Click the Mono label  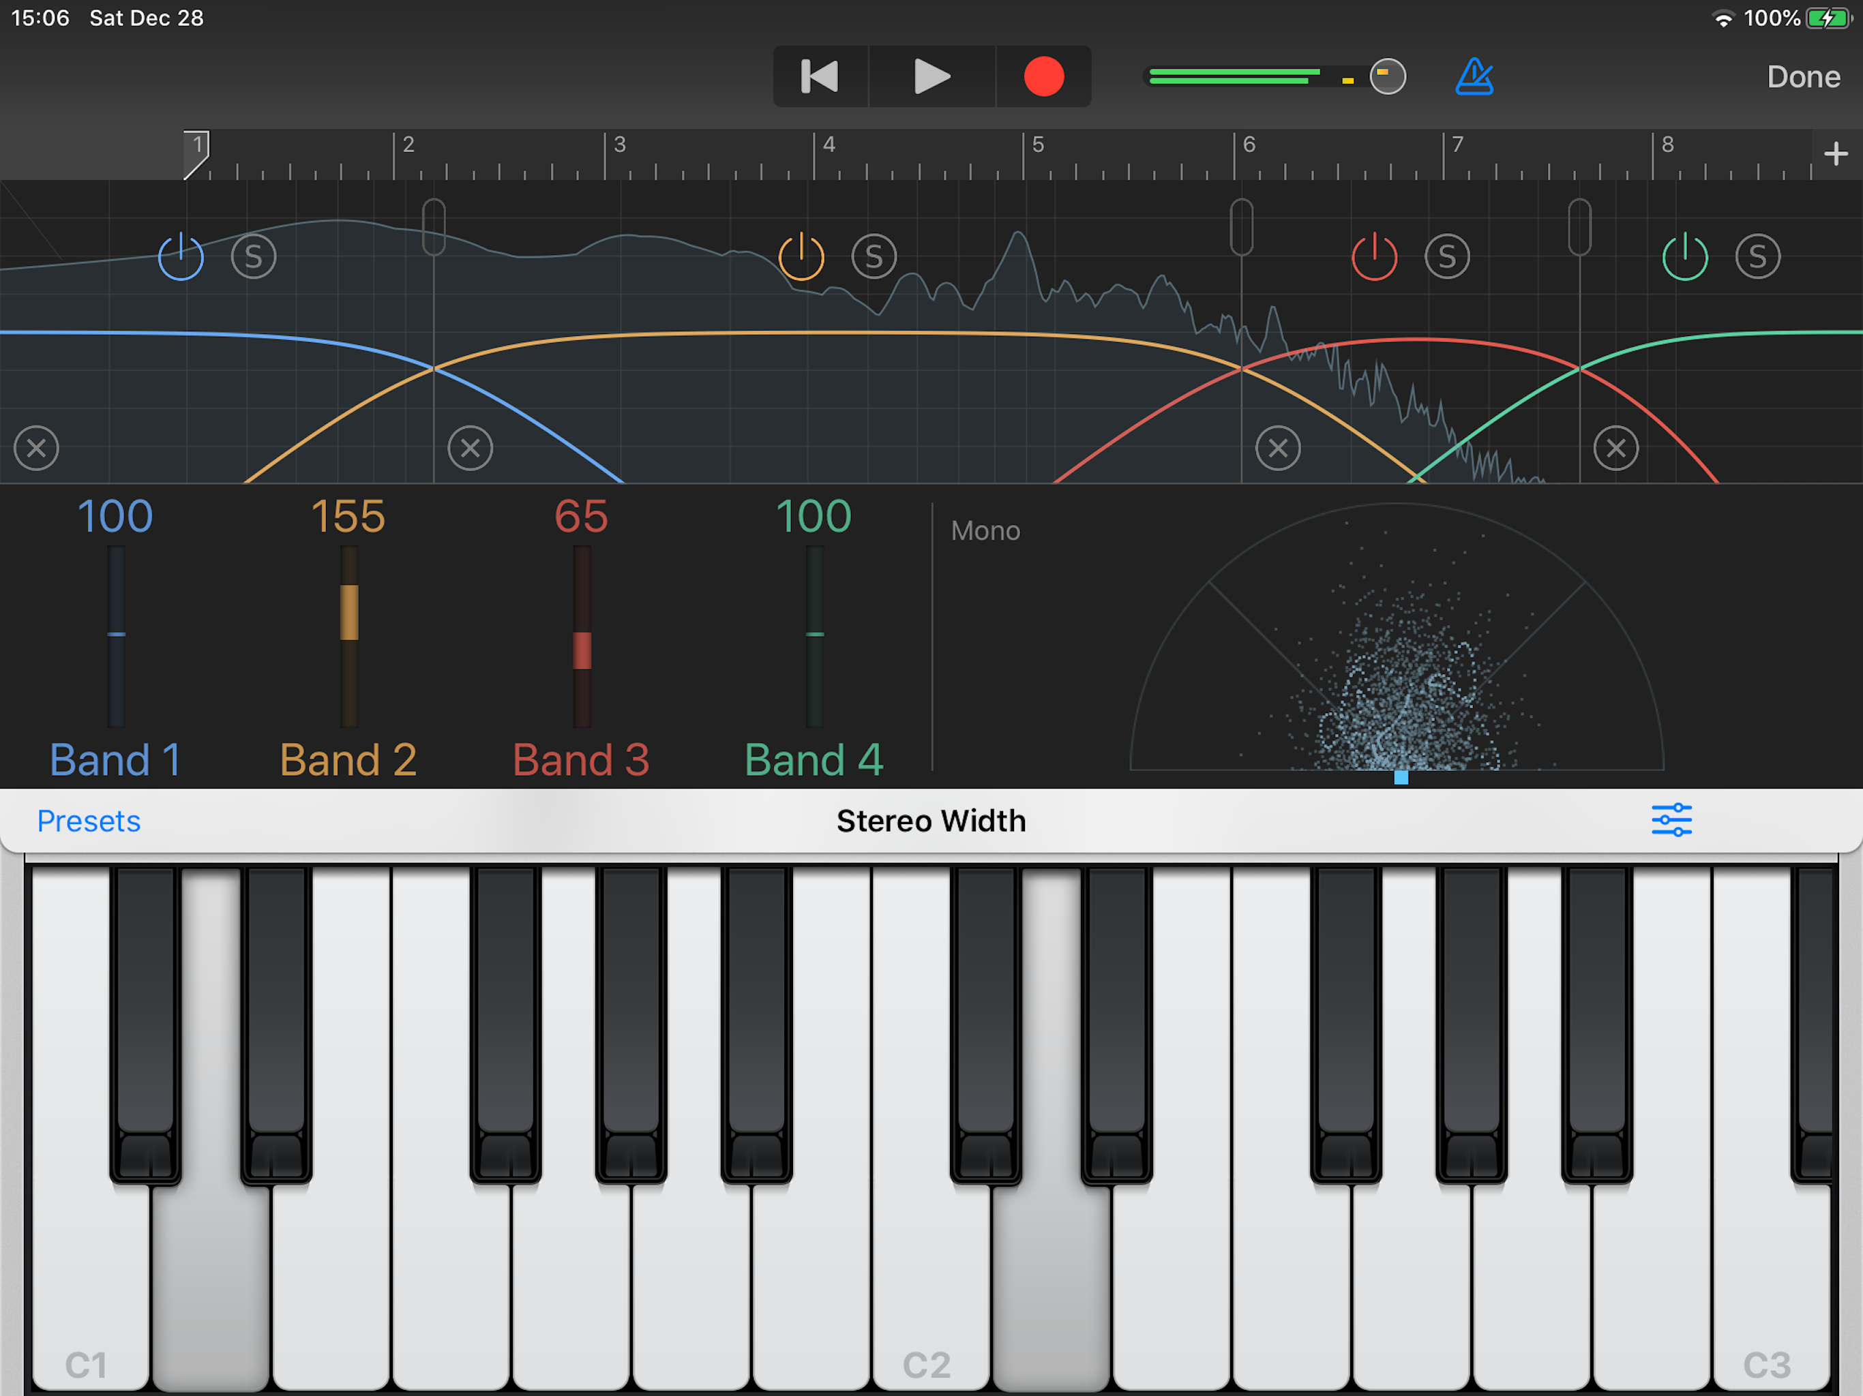coord(985,531)
